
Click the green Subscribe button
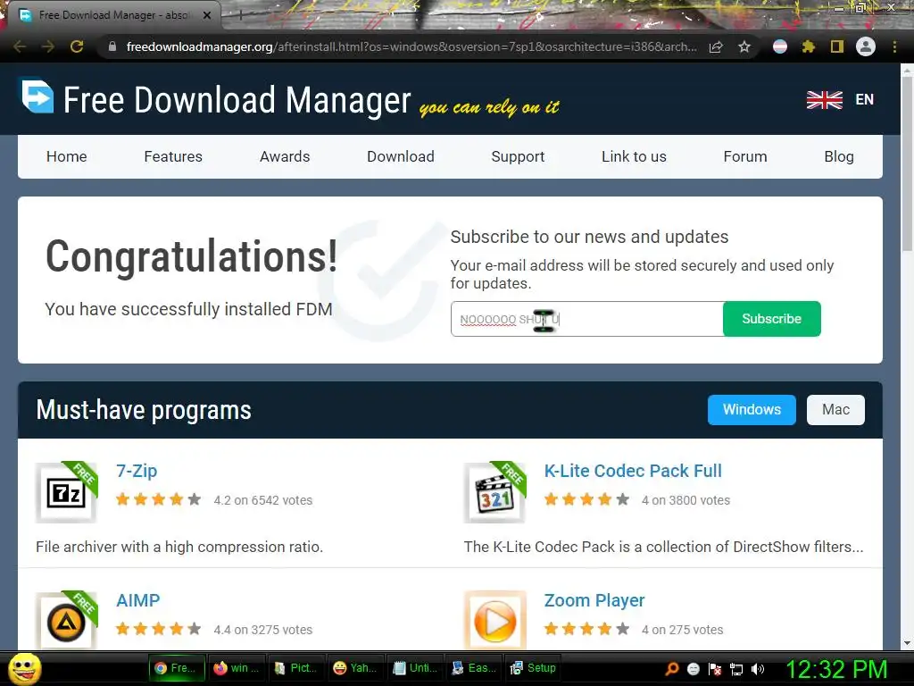771,319
